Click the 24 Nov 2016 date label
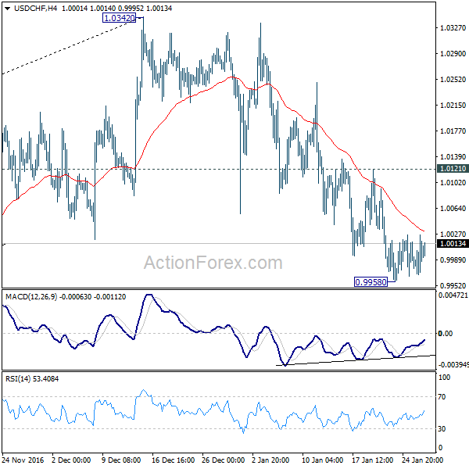Image resolution: width=469 pixels, height=469 pixels. (x=23, y=460)
